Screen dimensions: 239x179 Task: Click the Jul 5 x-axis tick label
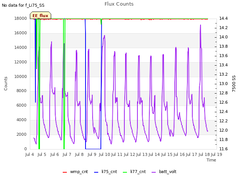(42, 154)
